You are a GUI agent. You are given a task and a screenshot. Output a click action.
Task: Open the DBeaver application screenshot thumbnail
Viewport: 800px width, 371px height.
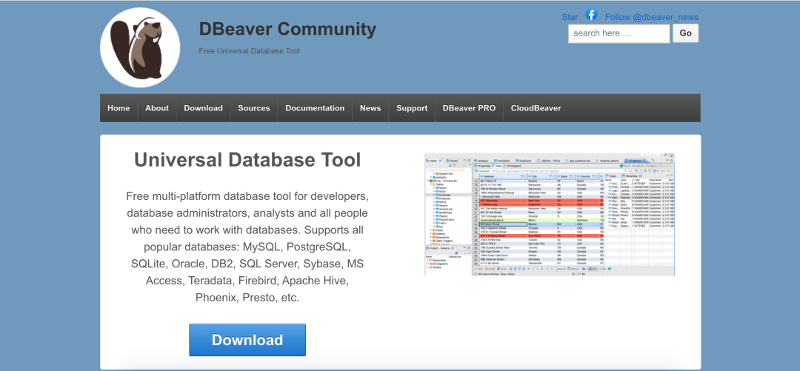coord(549,215)
